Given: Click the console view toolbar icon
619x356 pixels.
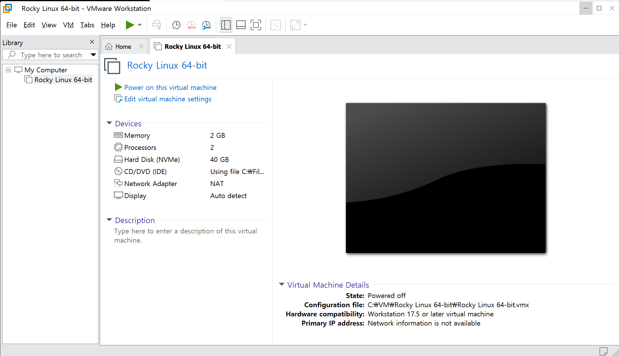Looking at the screenshot, I should click(x=276, y=25).
